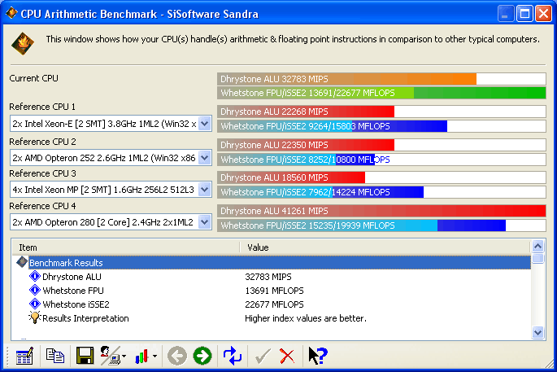
Task: Copy results with the copy icon
Action: click(55, 356)
